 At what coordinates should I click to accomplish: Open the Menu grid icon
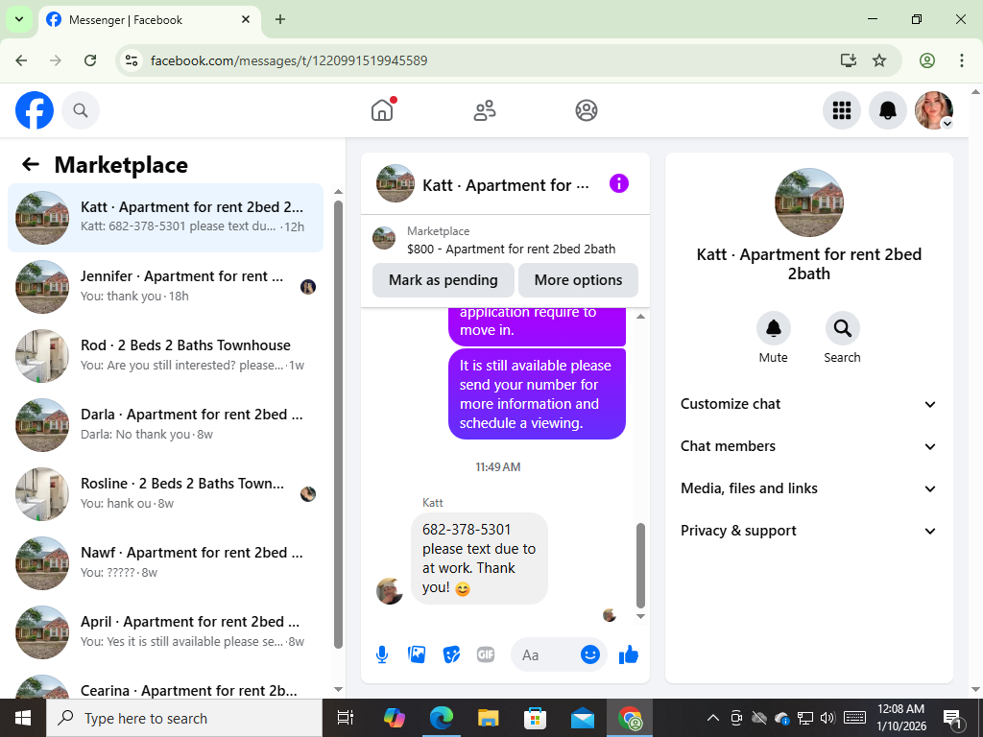[x=841, y=110]
